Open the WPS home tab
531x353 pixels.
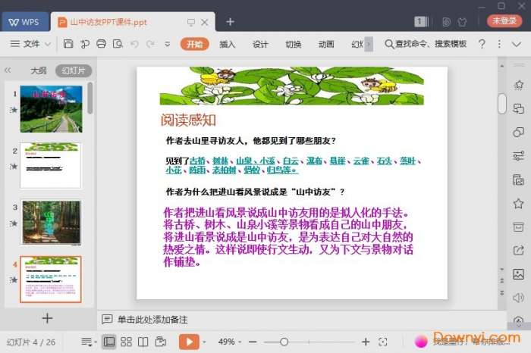24,22
